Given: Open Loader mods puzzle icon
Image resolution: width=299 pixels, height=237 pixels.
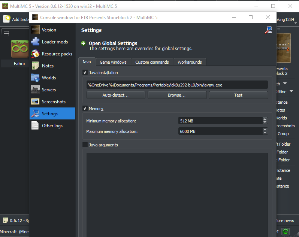Looking at the screenshot, I should click(x=35, y=42).
